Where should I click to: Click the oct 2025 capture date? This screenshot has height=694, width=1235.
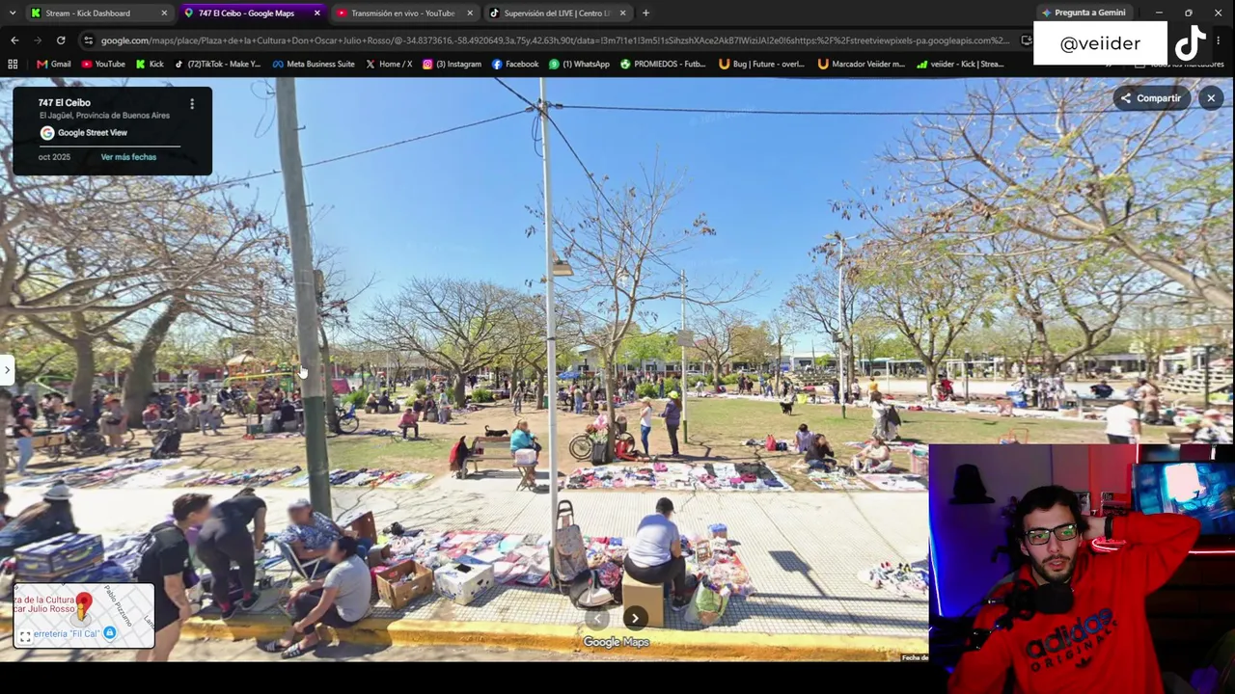pos(54,157)
